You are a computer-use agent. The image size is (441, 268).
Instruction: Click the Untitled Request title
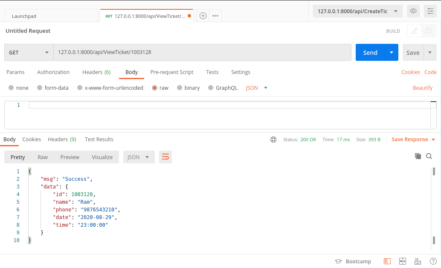point(28,31)
